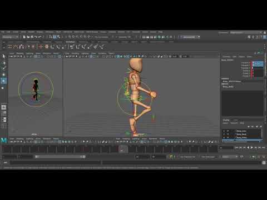Image resolution: width=267 pixels, height=200 pixels.
Task: Click the MEL label beside the command line
Action: [6, 163]
